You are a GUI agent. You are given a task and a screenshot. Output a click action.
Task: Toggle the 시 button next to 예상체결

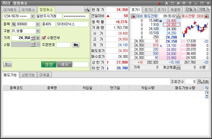click(178, 67)
